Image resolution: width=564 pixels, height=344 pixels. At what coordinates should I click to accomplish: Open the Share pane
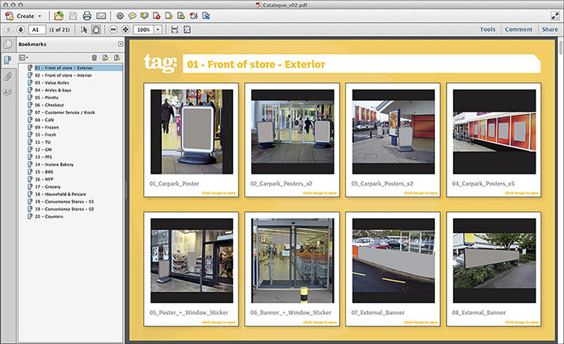pyautogui.click(x=550, y=30)
